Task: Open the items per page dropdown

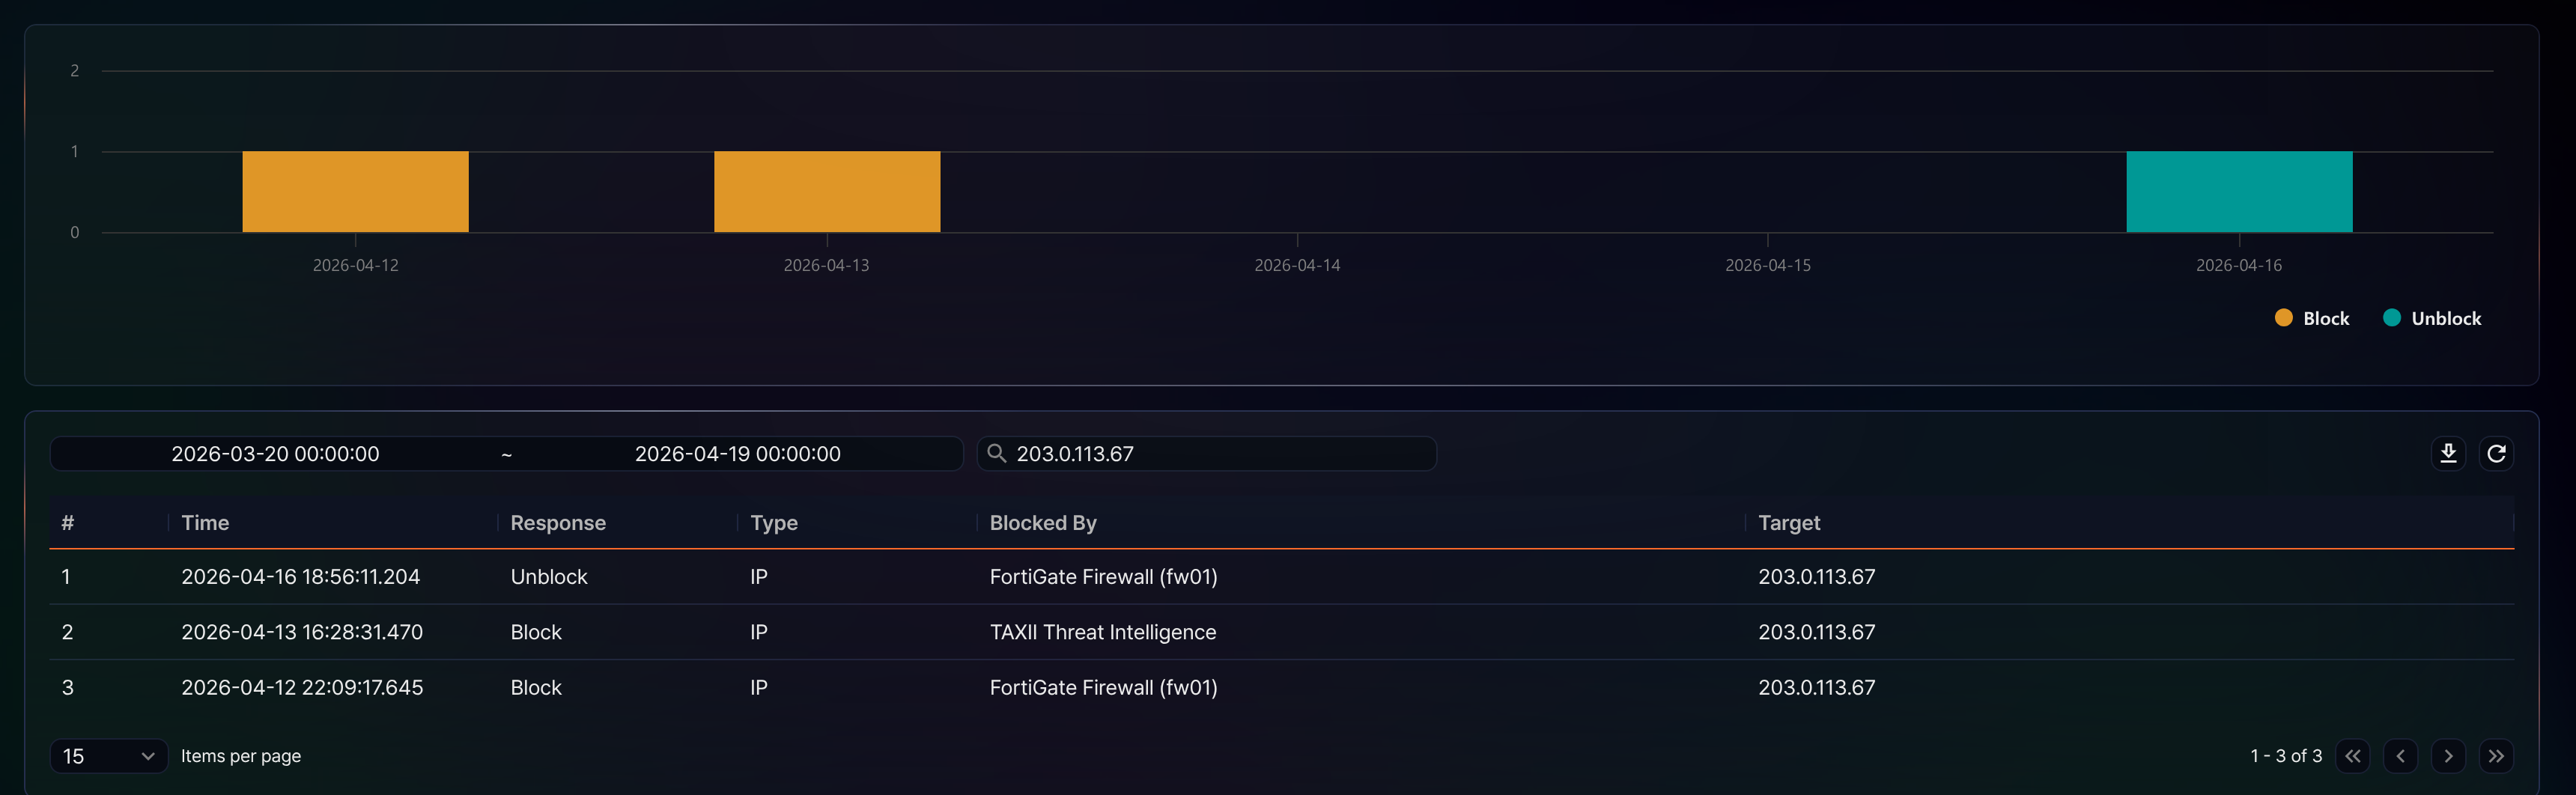Action: tap(108, 756)
